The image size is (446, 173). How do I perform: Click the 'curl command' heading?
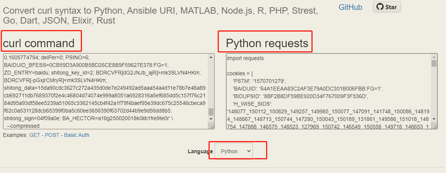39,43
